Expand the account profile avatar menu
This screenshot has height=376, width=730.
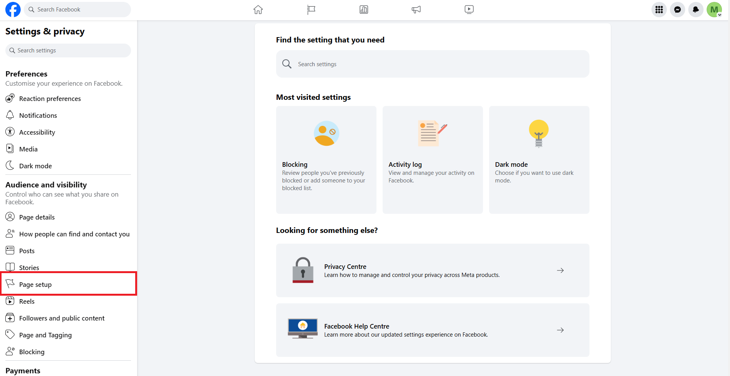(x=714, y=10)
